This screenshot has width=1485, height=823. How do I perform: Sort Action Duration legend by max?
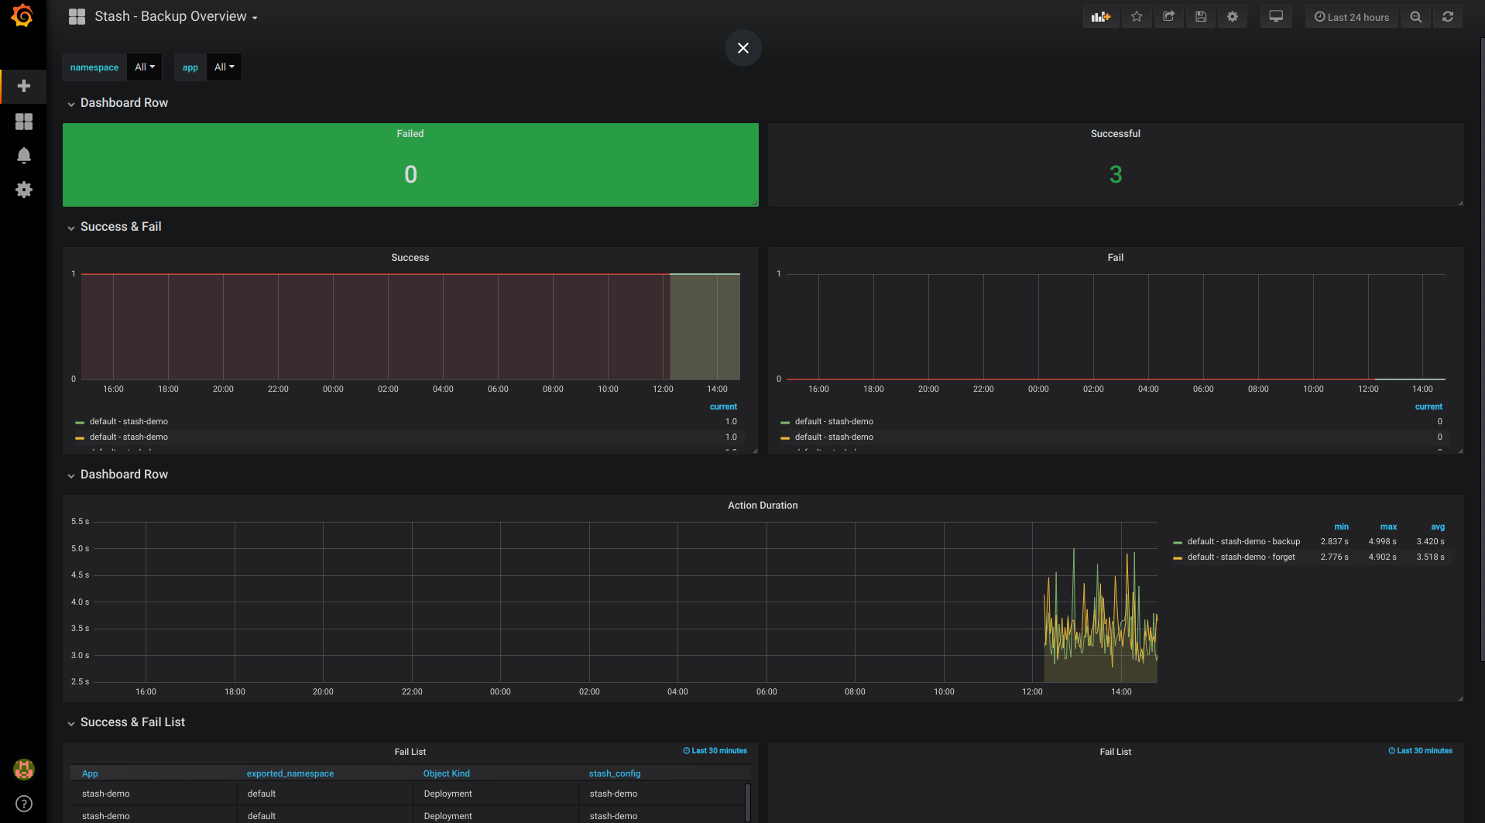coord(1388,526)
